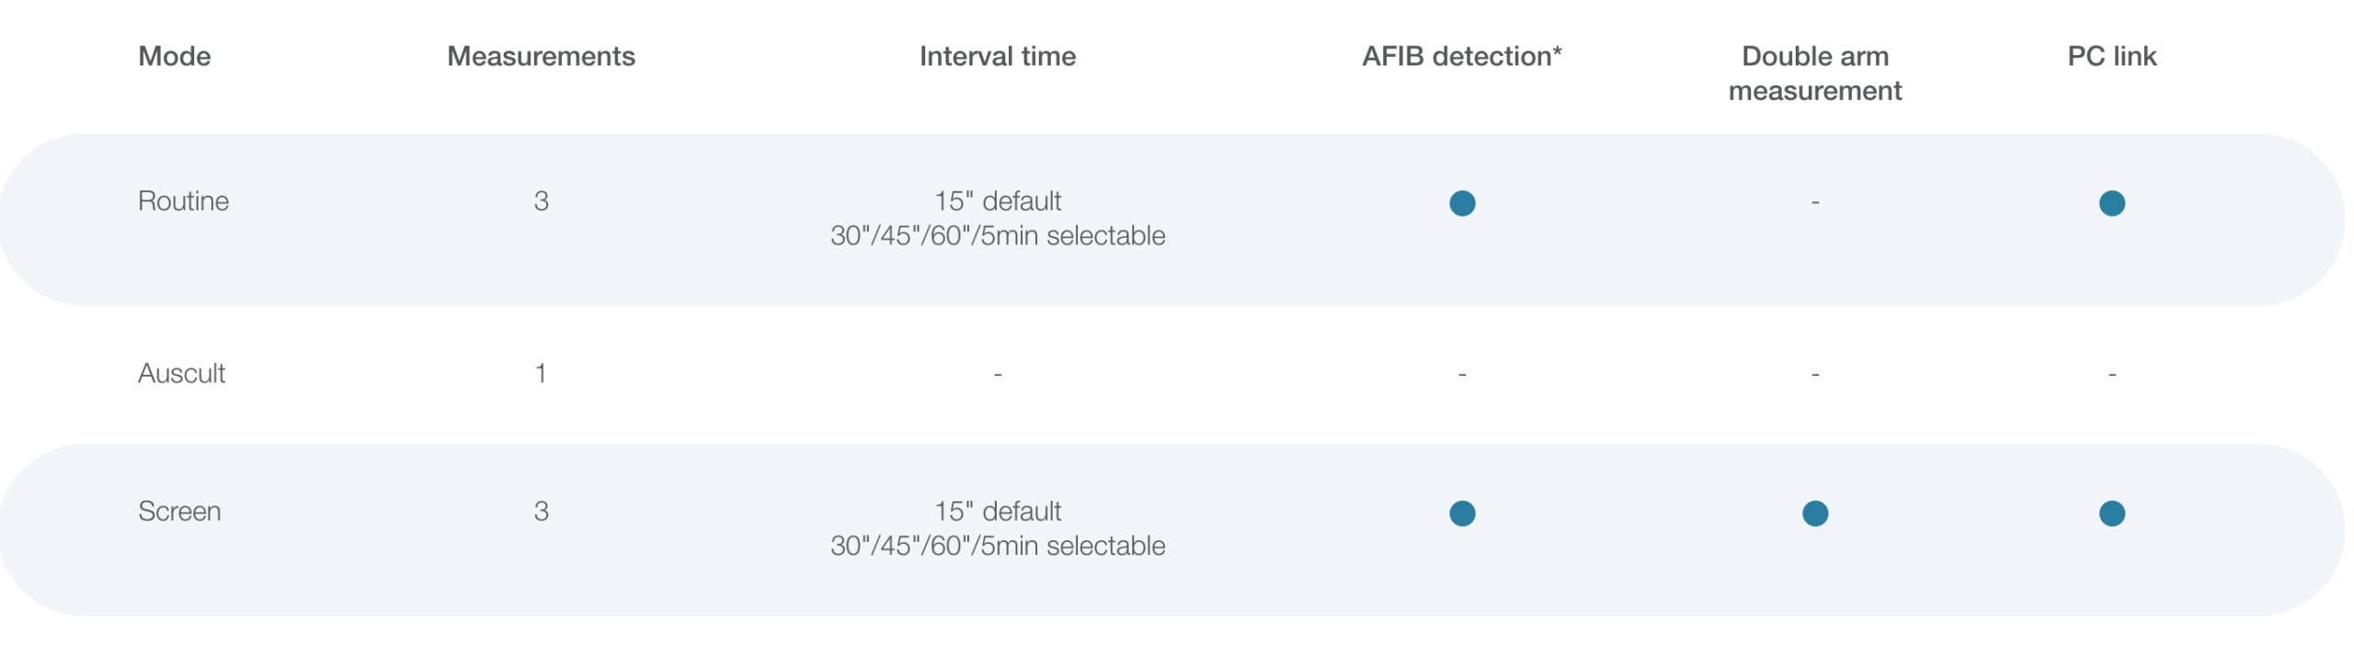Click the Screen row measurements value 3

click(x=541, y=512)
